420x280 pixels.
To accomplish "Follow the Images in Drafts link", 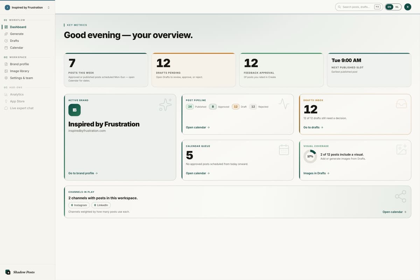I will (x=316, y=173).
